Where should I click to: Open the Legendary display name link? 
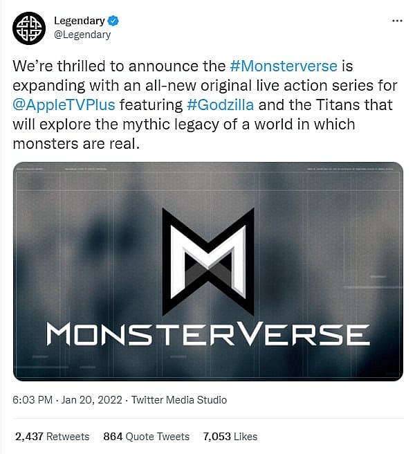pos(79,21)
